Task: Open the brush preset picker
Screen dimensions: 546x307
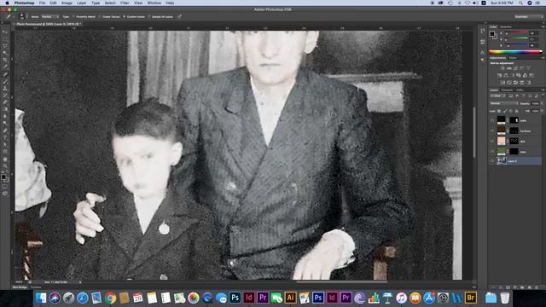Action: pyautogui.click(x=22, y=16)
